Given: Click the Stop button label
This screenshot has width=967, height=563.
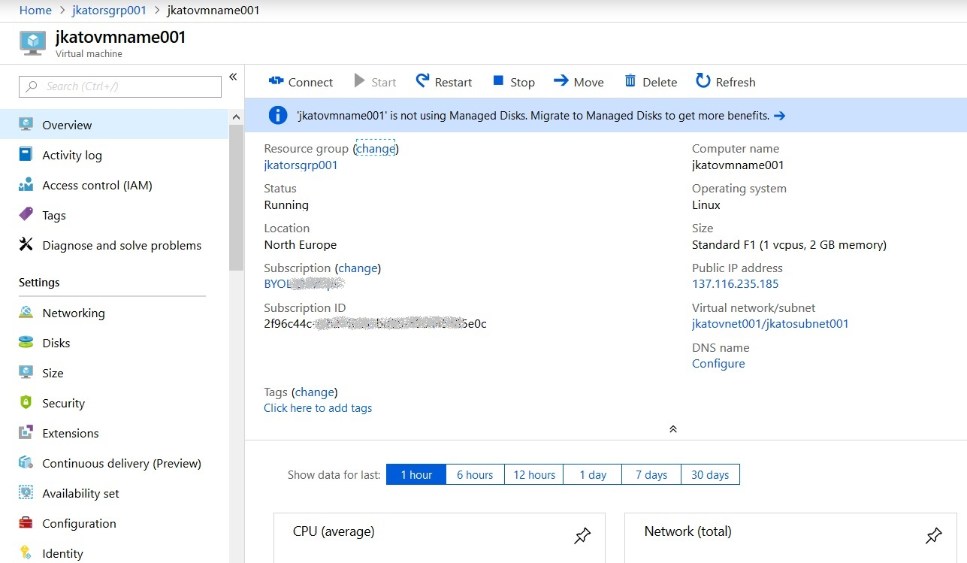Looking at the screenshot, I should (x=522, y=82).
